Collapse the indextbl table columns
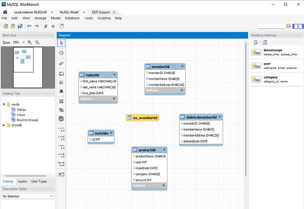Screen dimensions: 304x209 point(115,75)
